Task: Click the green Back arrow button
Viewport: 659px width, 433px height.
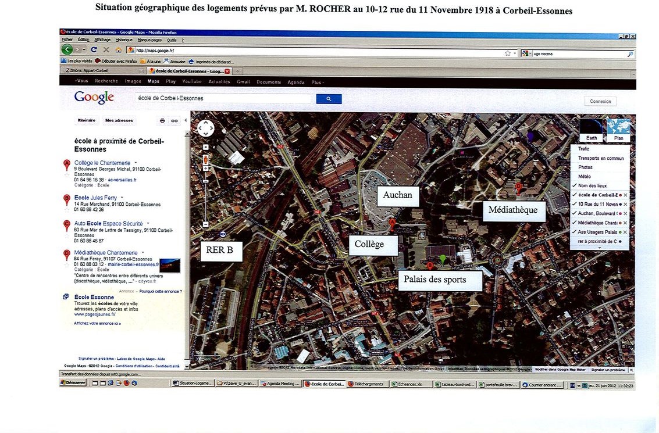Action: 67,49
